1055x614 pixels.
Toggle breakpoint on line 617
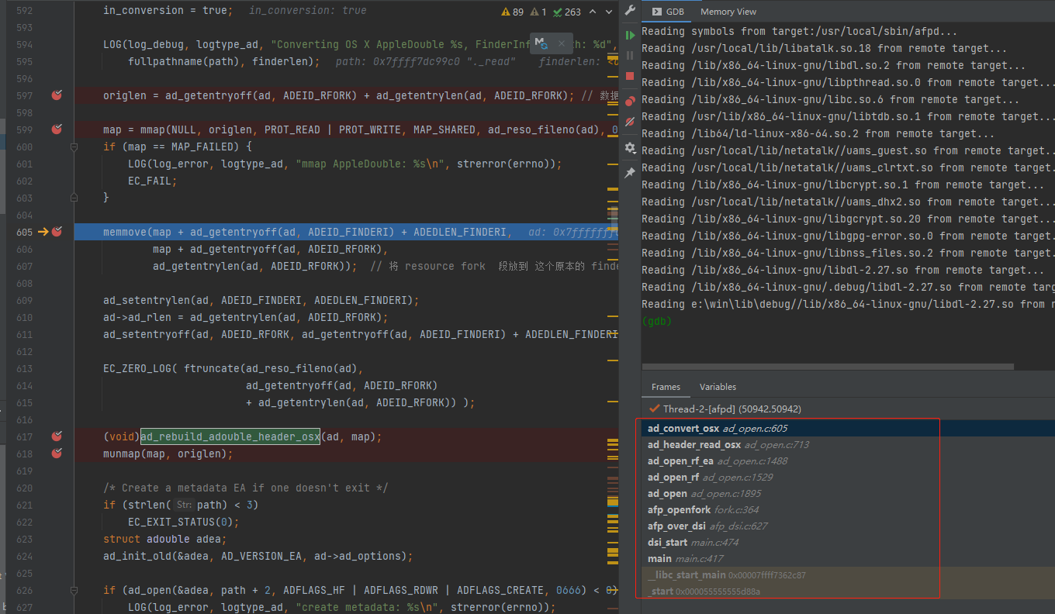pos(57,436)
